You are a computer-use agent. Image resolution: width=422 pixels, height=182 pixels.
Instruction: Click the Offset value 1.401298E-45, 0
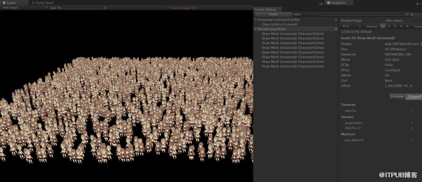pyautogui.click(x=398, y=86)
